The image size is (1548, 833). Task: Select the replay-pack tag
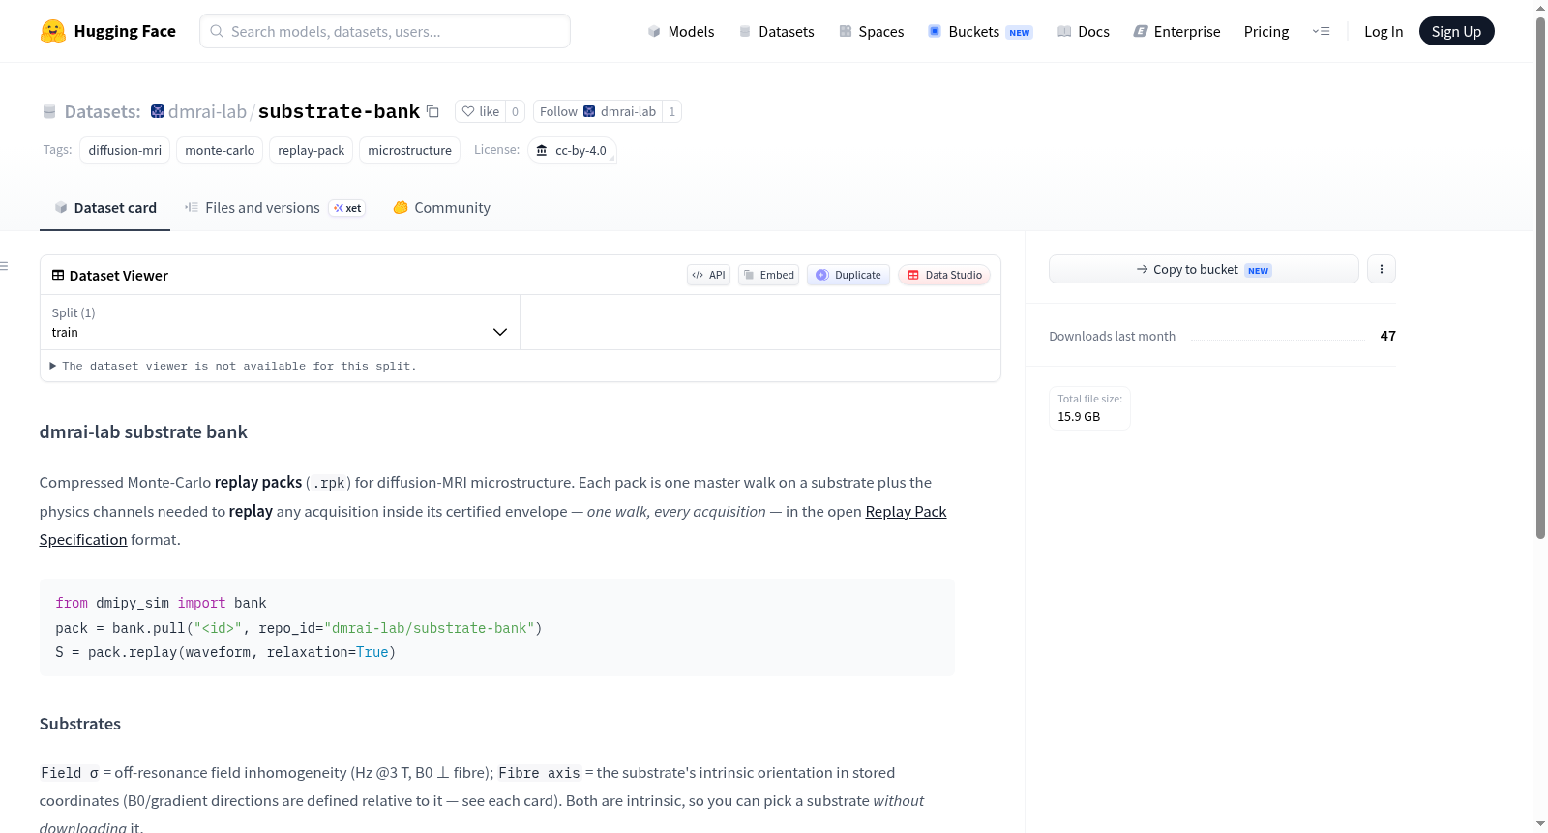click(x=311, y=150)
